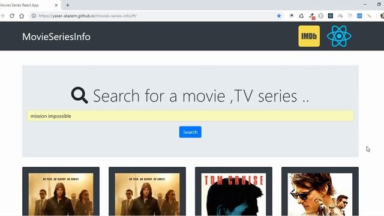384x216 pixels.
Task: Click the bookmark star in address bar
Action: [278, 16]
